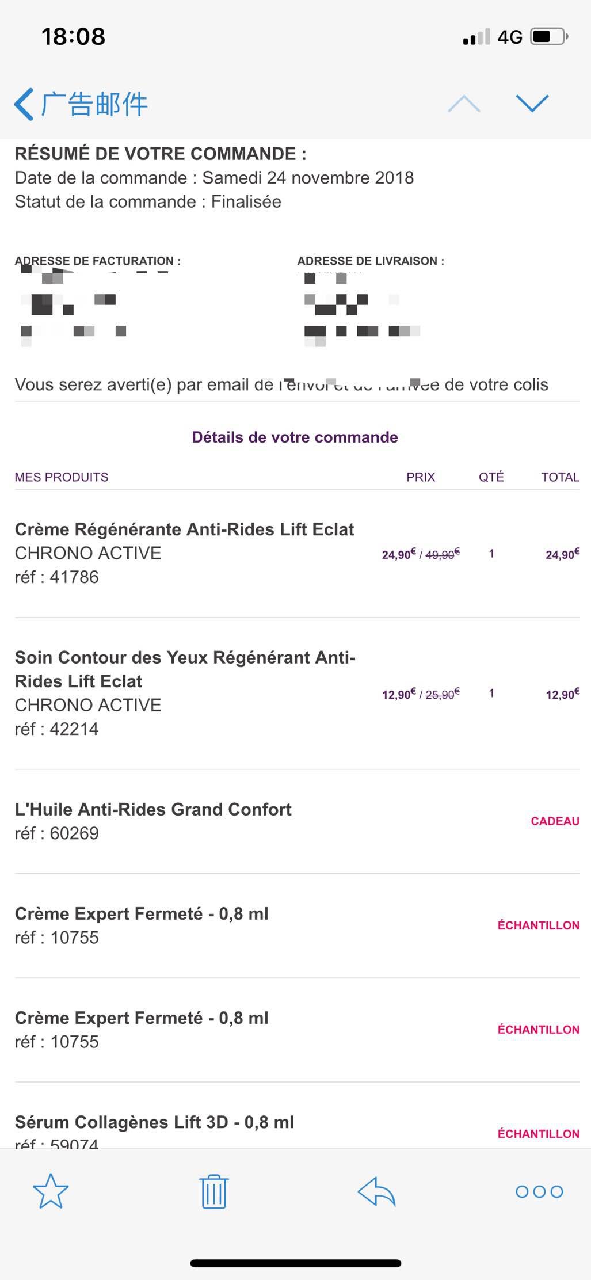
Task: Tap the back arrow to 广告邮件 folder
Action: pos(24,104)
